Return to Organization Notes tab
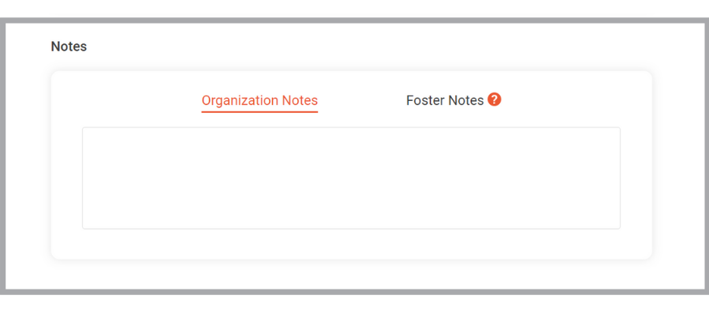709x314 pixels. coord(259,100)
